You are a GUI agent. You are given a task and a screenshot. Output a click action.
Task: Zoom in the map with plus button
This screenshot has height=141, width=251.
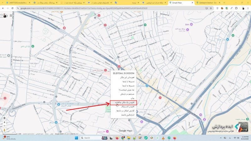pyautogui.click(x=4, y=122)
